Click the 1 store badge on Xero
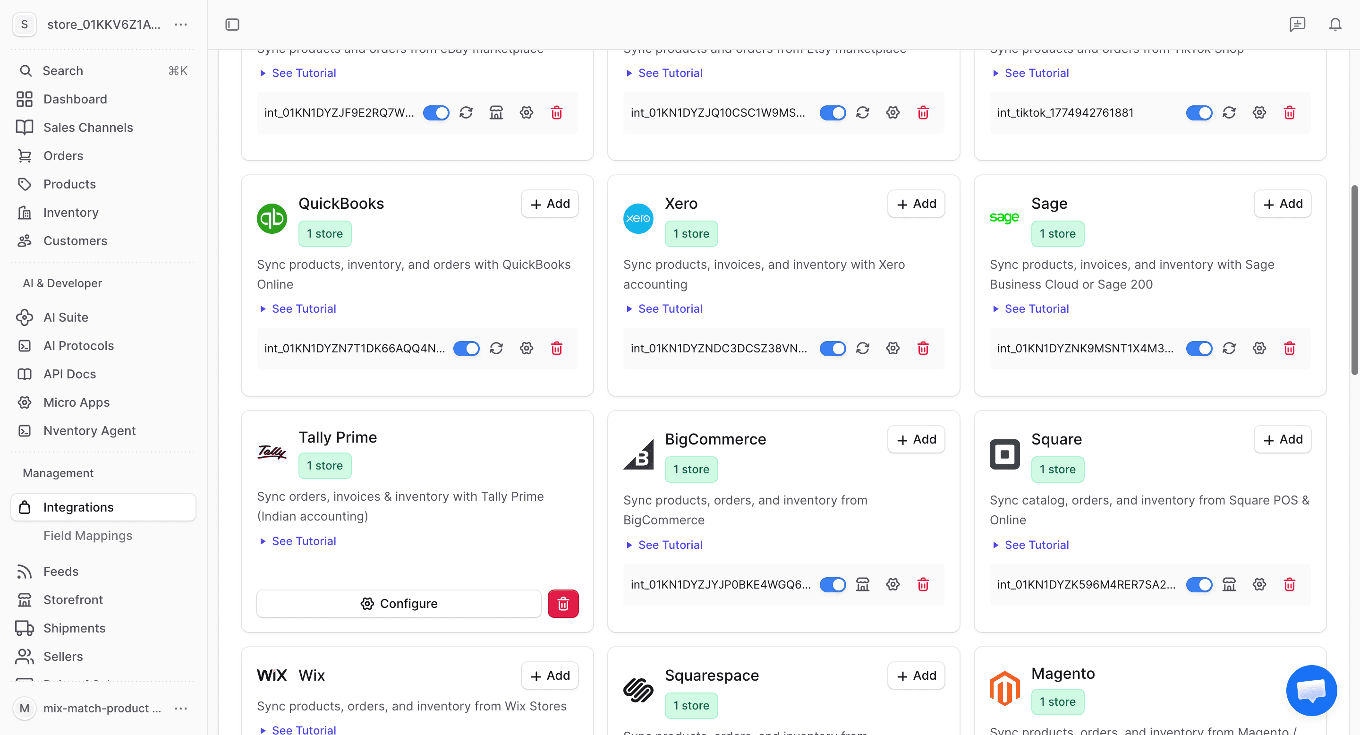Screen dimensions: 1360x735 pyautogui.click(x=691, y=233)
